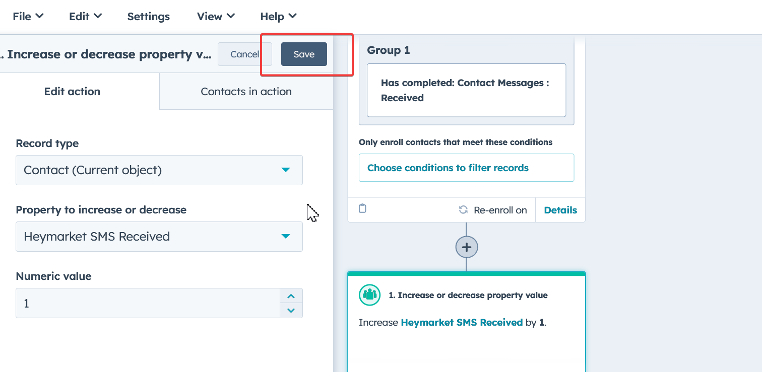The width and height of the screenshot is (762, 372).
Task: Click the clipboard icon in trigger card
Action: point(362,208)
